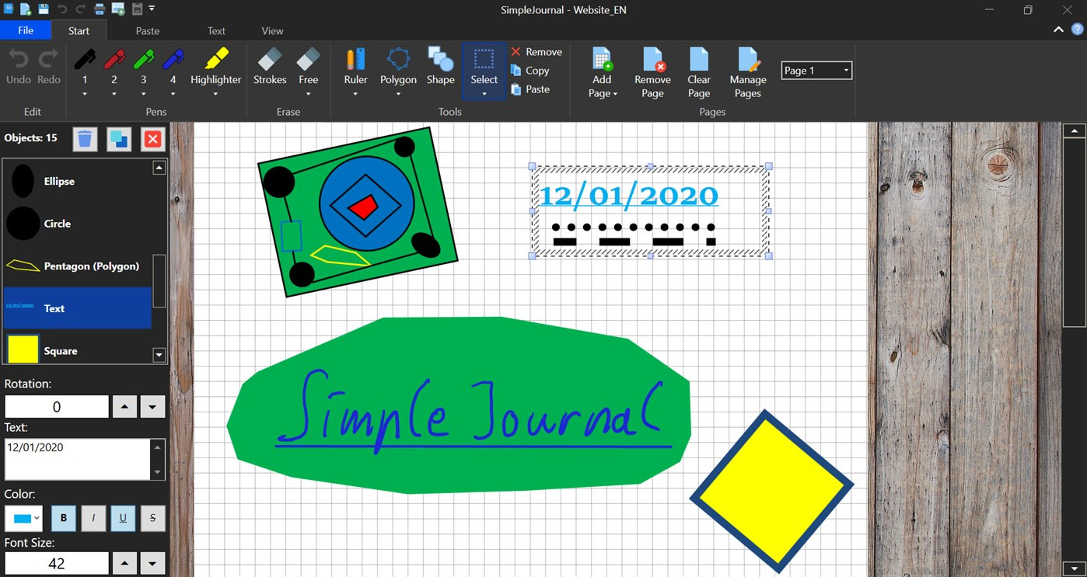Viewport: 1087px width, 577px height.
Task: Click the Font Size value field
Action: 57,564
